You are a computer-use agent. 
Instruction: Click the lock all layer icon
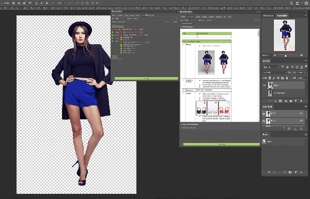(287, 78)
